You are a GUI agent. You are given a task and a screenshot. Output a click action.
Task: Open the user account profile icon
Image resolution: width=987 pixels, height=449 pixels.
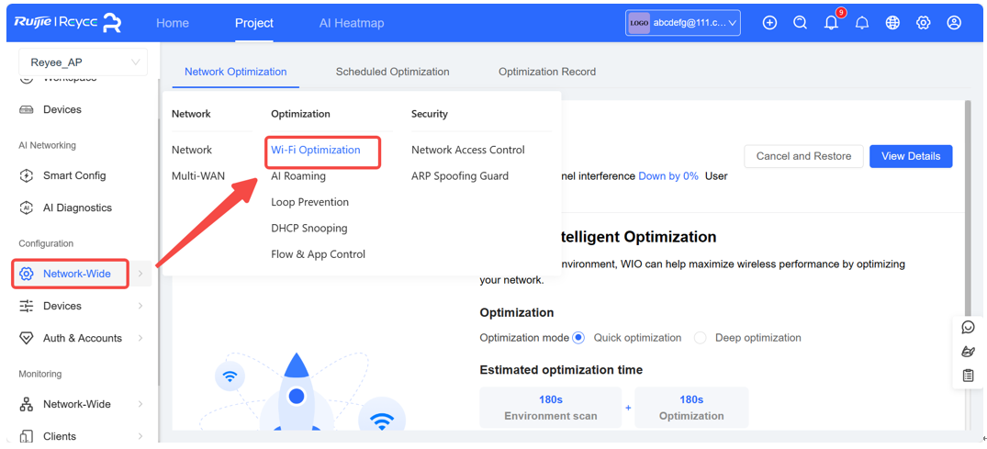pos(954,23)
